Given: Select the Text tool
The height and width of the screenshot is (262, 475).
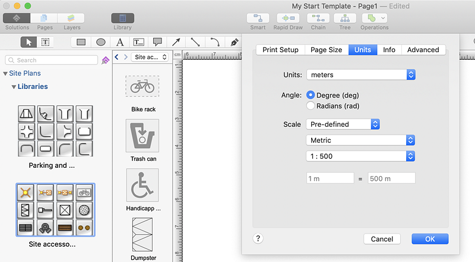Looking at the screenshot, I should pyautogui.click(x=120, y=42).
